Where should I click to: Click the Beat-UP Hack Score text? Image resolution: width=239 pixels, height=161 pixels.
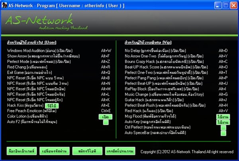[x=166, y=67]
